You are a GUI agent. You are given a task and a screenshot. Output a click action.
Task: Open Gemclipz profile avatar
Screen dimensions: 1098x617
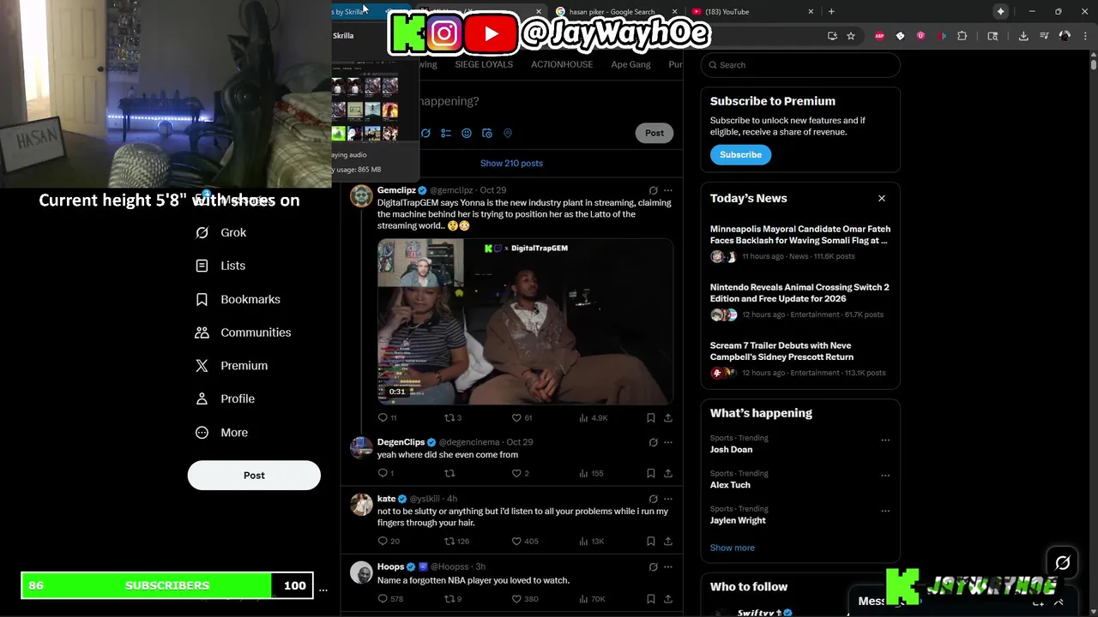click(x=361, y=196)
